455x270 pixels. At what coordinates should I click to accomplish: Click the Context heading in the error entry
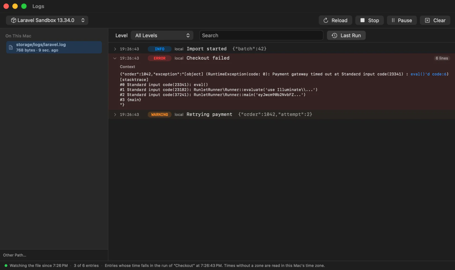click(x=127, y=67)
